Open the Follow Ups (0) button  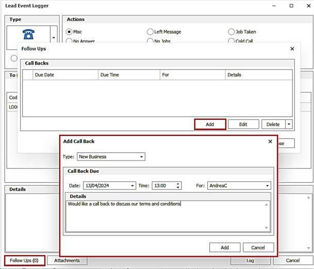point(24,261)
